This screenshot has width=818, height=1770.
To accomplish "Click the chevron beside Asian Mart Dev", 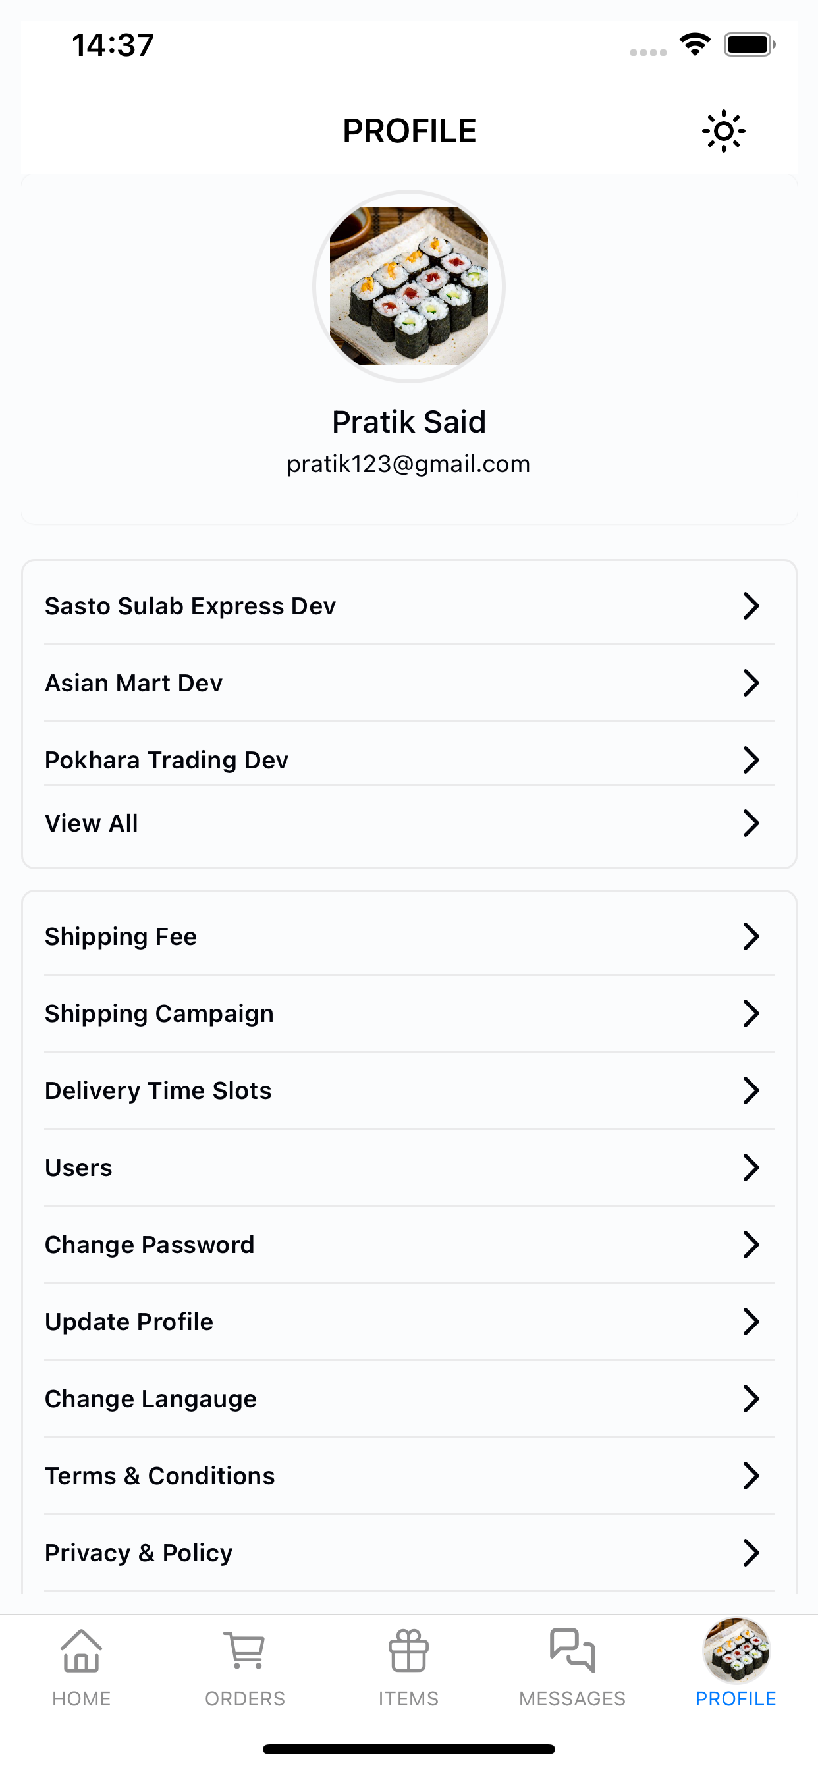I will click(x=751, y=683).
